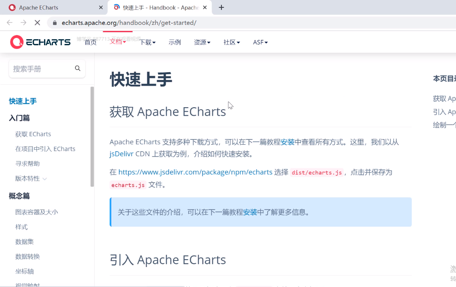Jump to 引入 Ap… in page outline
The image size is (456, 287).
point(444,112)
